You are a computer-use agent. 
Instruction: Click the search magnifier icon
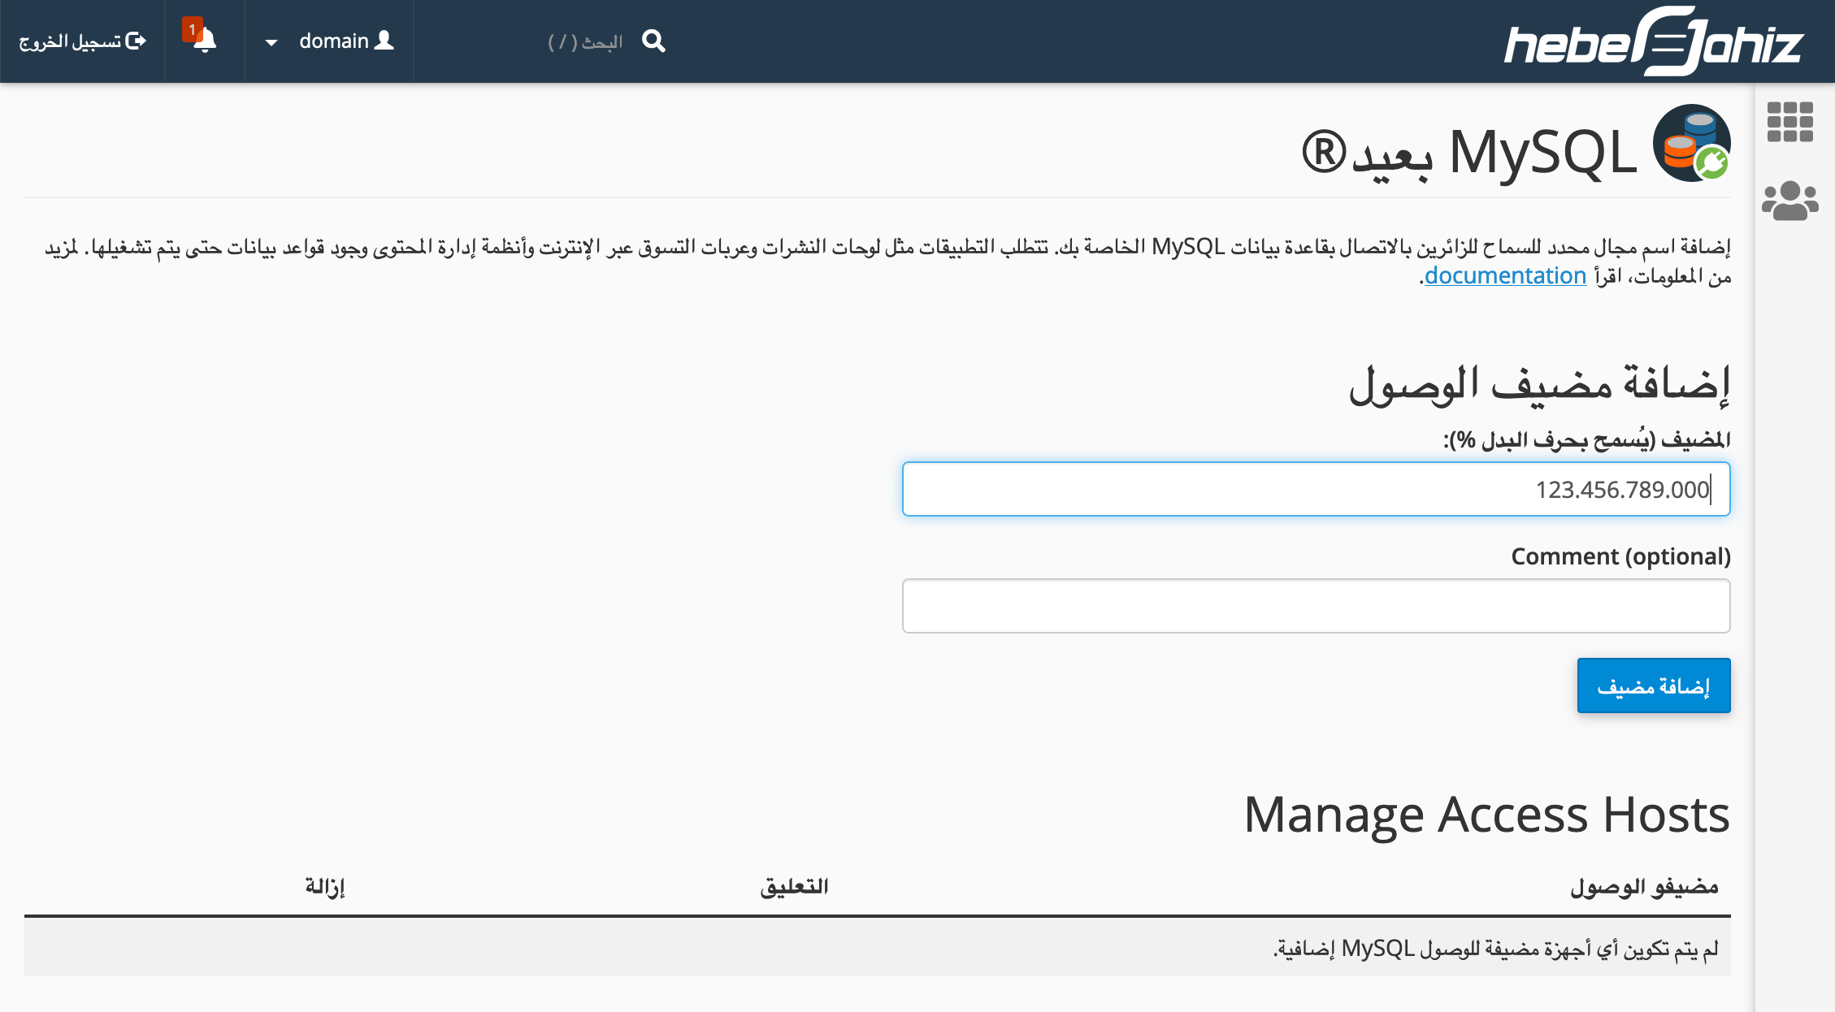click(x=653, y=41)
